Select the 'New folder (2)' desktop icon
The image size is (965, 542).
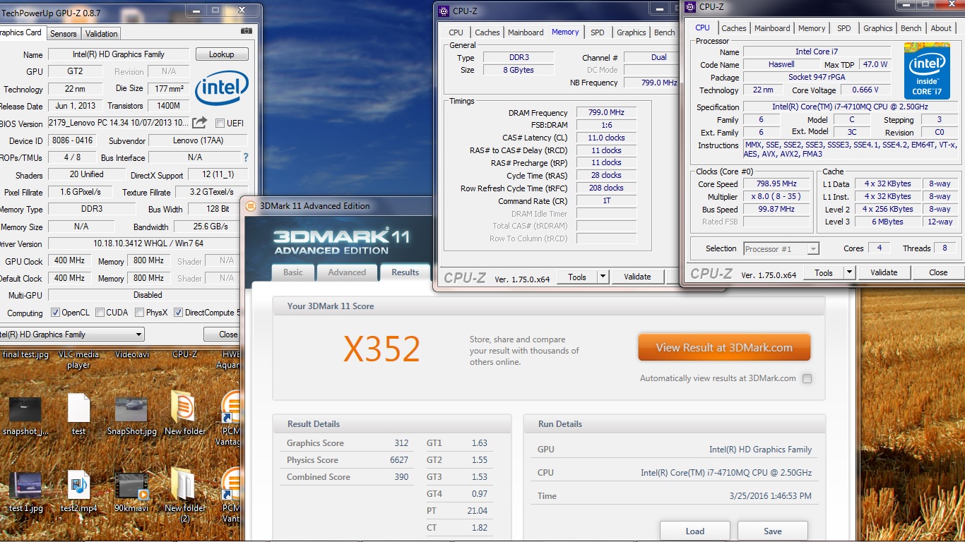coord(184,494)
